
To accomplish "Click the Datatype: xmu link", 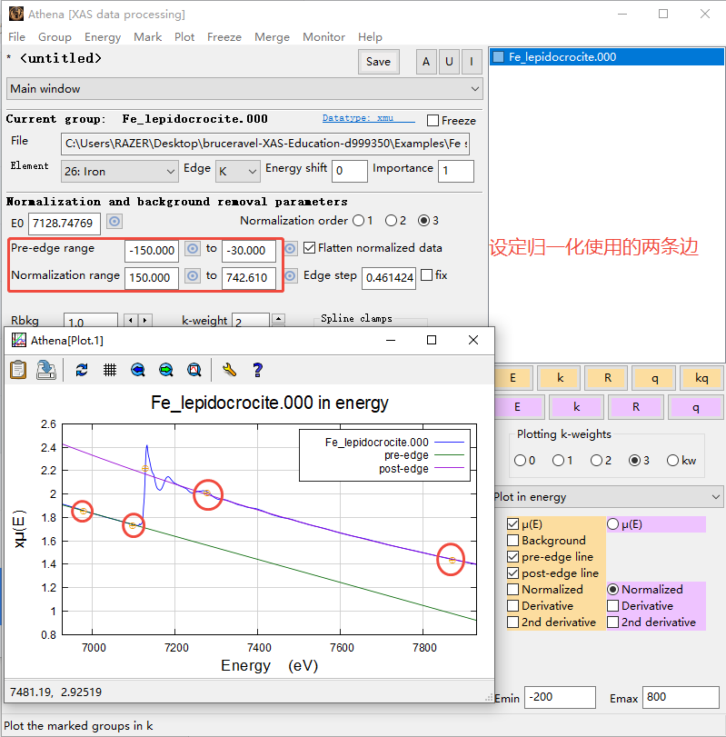I will [x=368, y=119].
